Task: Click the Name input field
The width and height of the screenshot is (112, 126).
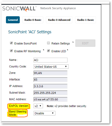Action: point(50,60)
